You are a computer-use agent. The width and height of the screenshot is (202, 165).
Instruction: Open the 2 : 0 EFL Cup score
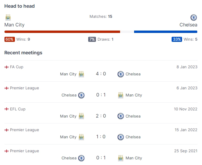pos(101,116)
